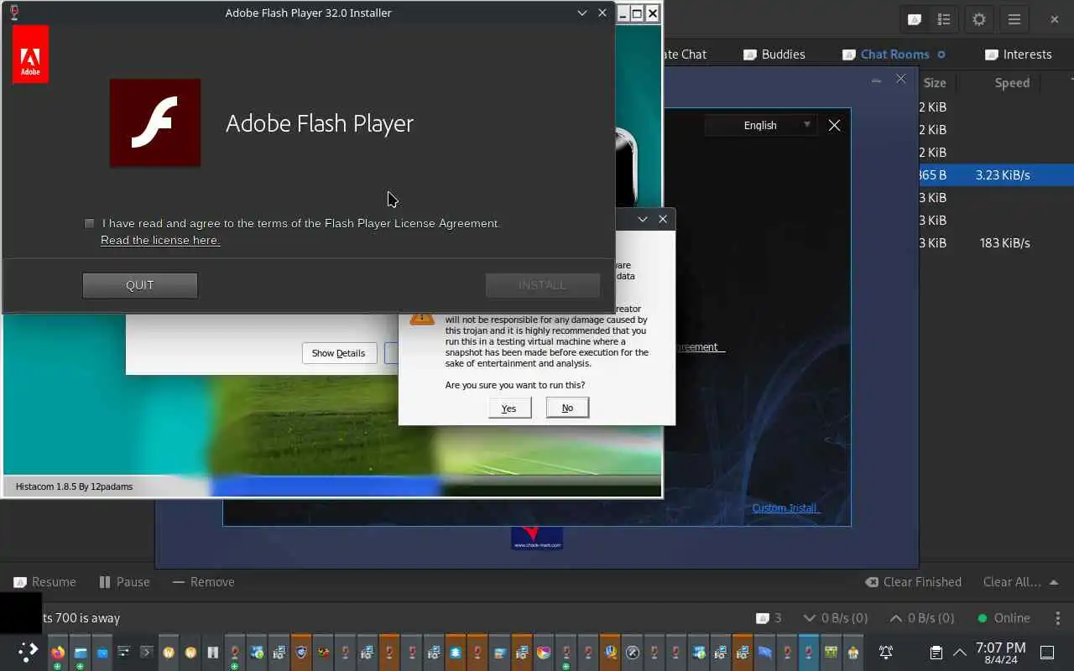Open the application launcher in the taskbar
This screenshot has width=1074, height=671.
(x=28, y=652)
